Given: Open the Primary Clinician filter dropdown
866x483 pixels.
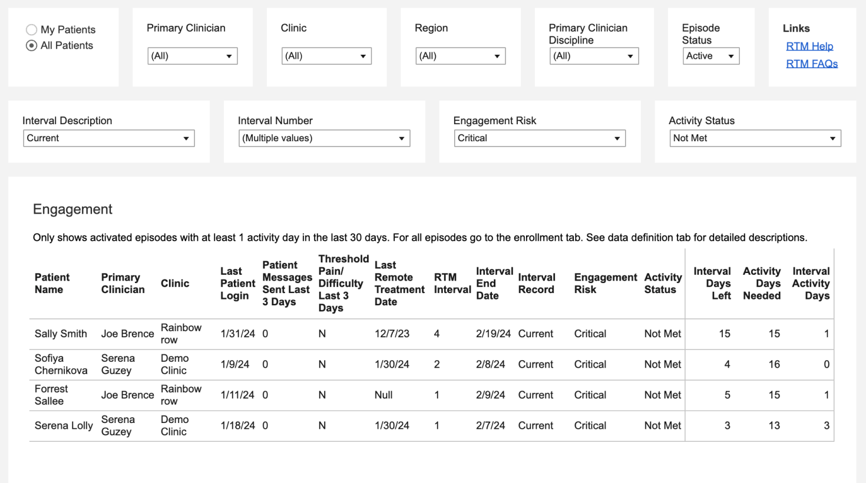Looking at the screenshot, I should [x=192, y=56].
